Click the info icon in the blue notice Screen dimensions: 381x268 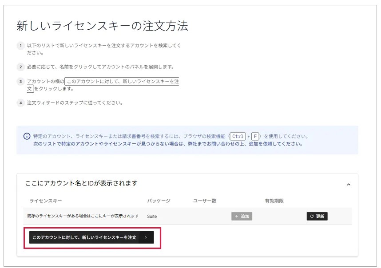(x=27, y=136)
